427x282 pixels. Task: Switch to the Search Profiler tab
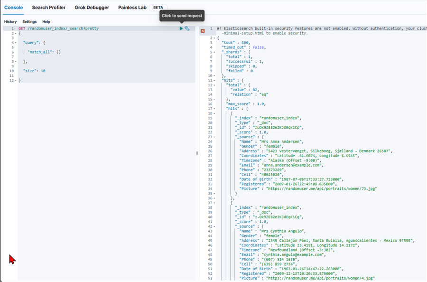49,8
